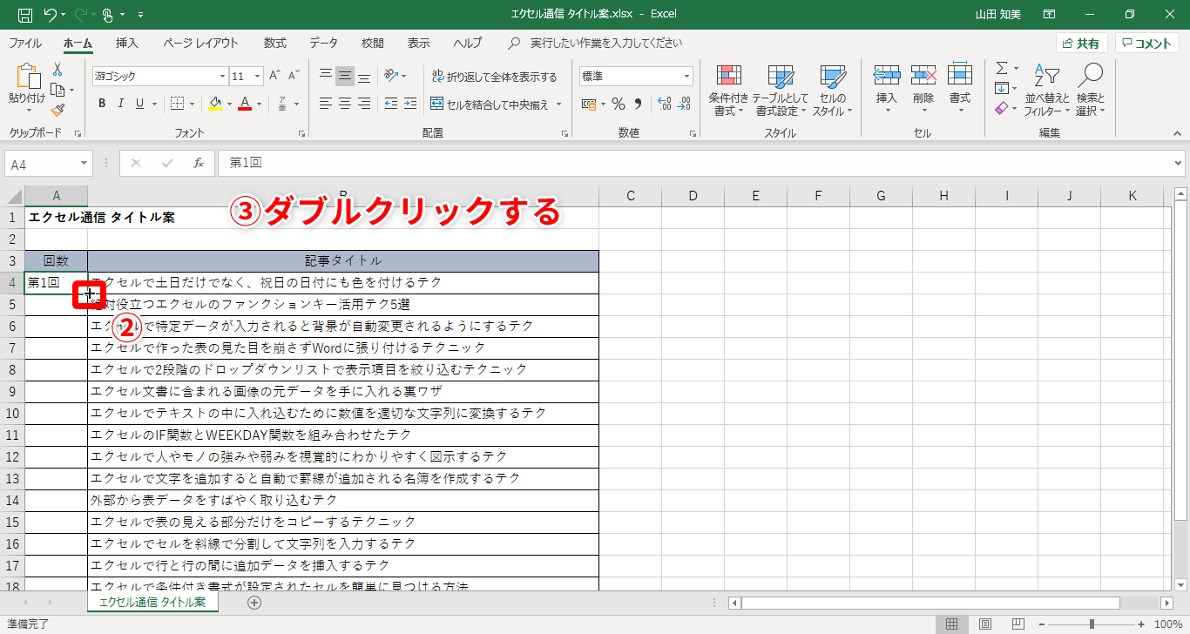Switch to the 校閲 tab
This screenshot has width=1190, height=634.
[373, 43]
